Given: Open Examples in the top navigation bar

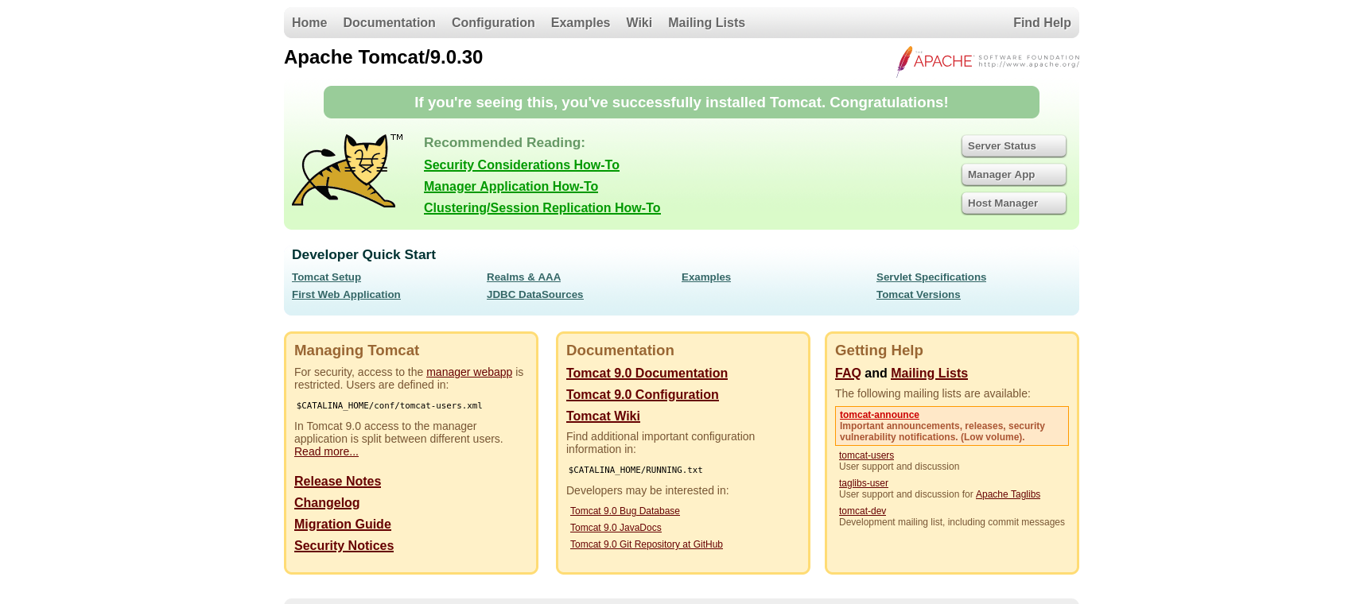Looking at the screenshot, I should tap(580, 23).
